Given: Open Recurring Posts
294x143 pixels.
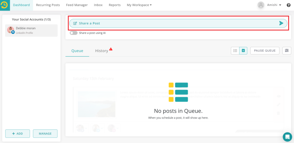Looking at the screenshot, I should [48, 5].
